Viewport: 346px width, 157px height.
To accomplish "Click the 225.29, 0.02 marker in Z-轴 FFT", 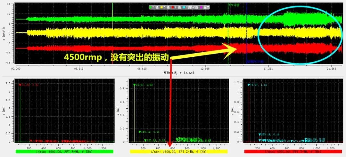I will coord(145,140).
